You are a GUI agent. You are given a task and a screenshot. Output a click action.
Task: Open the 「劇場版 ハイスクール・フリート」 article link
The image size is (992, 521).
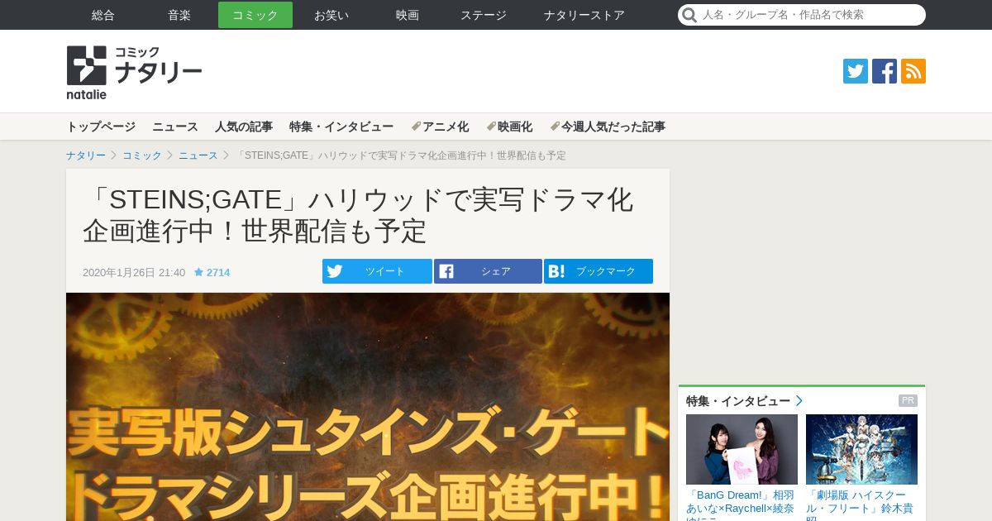pos(861,504)
